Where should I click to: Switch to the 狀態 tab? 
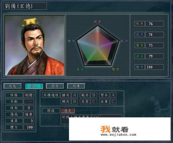13,86
